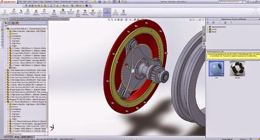This screenshot has height=140, width=260.
Task: Click Insert Components in the ribbon
Action: click(14, 12)
